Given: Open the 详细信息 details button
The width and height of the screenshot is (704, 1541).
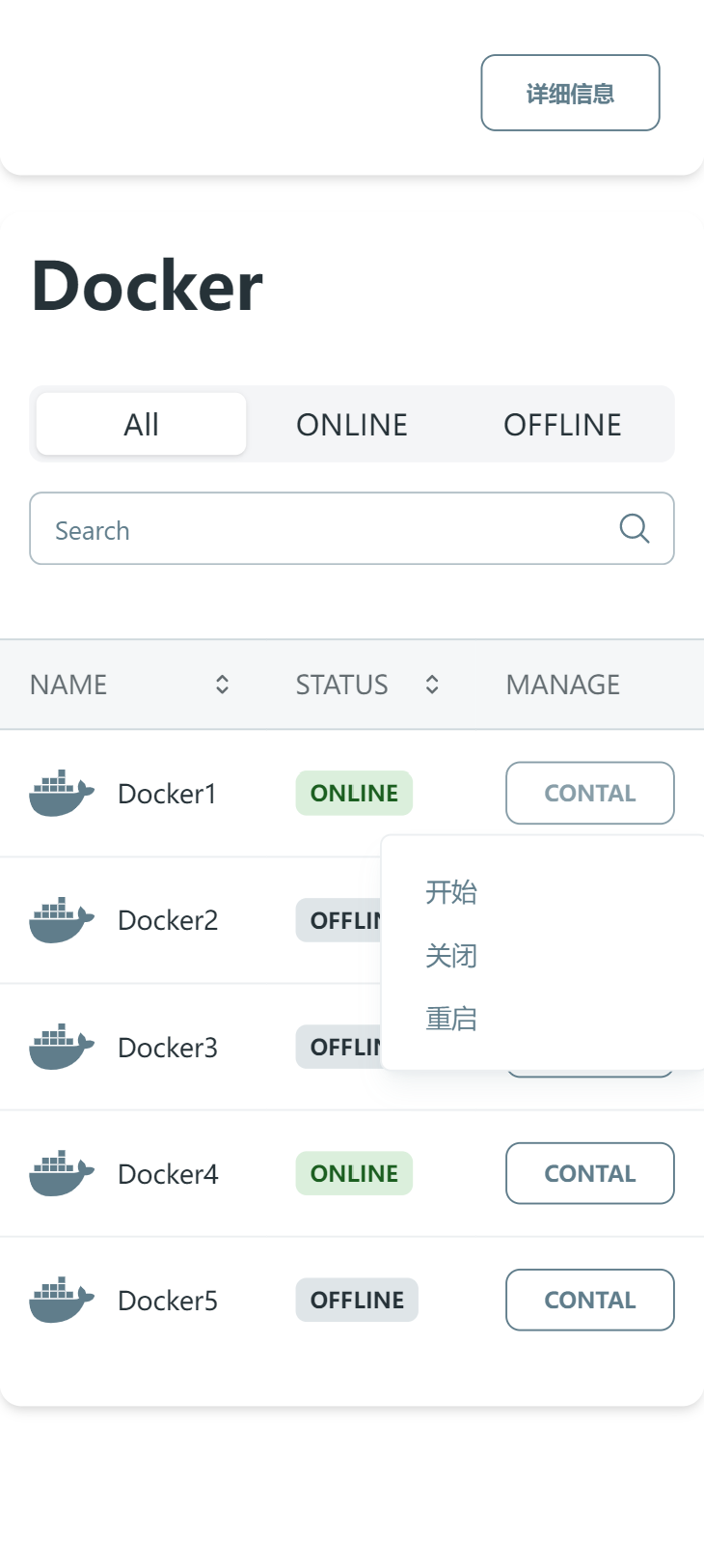Looking at the screenshot, I should 570,93.
